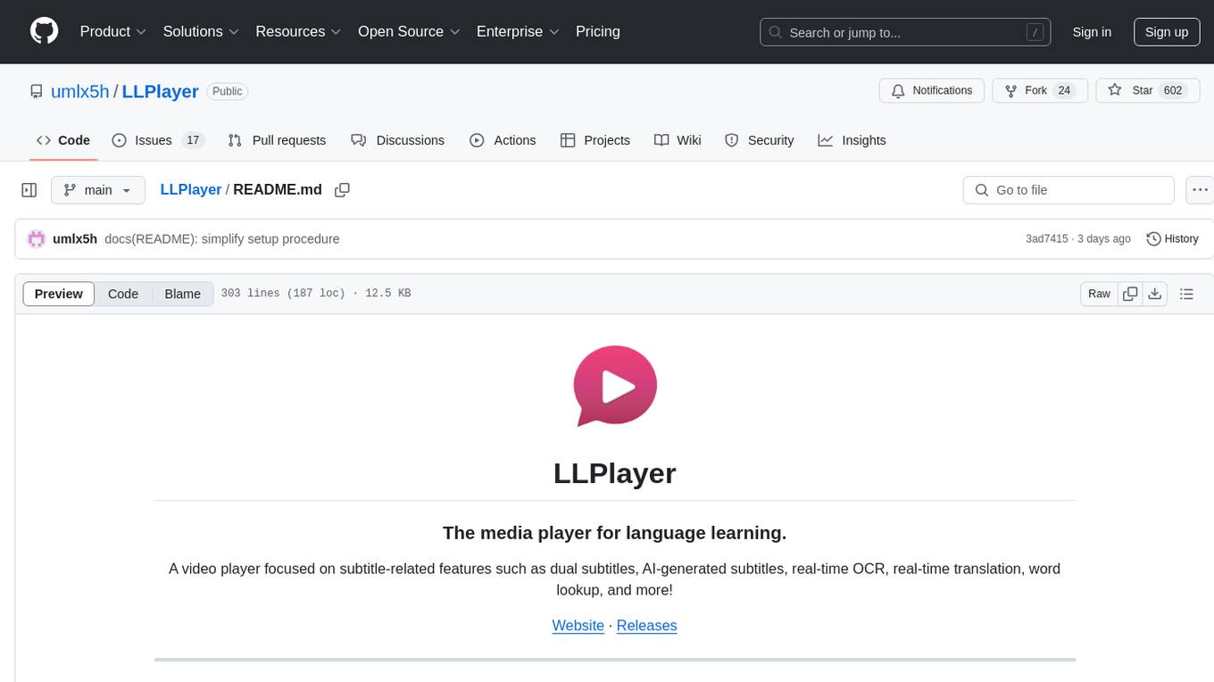
Task: Switch to the Code view
Action: coord(123,294)
